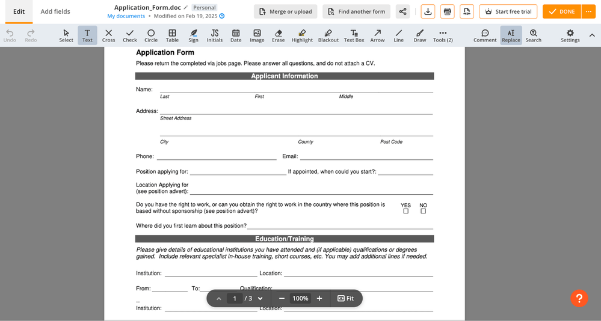Open the Sign tool
The height and width of the screenshot is (321, 601).
[x=194, y=35]
